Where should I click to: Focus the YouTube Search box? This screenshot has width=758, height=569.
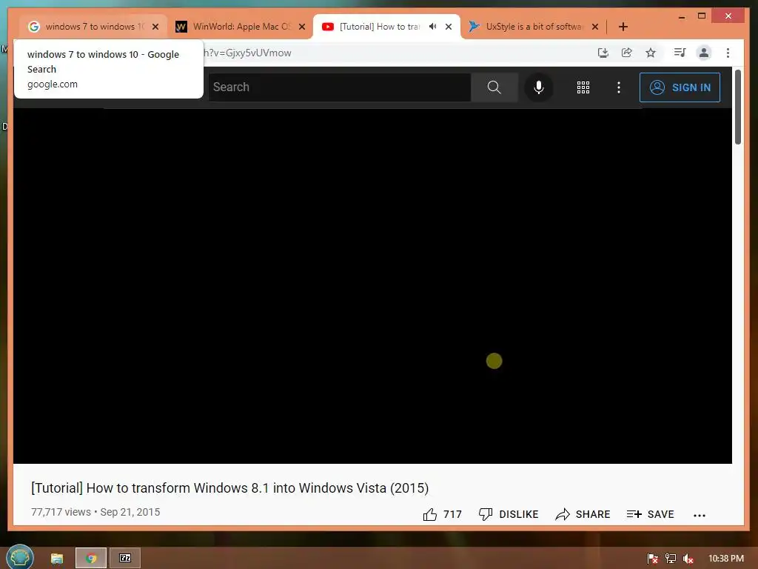339,87
